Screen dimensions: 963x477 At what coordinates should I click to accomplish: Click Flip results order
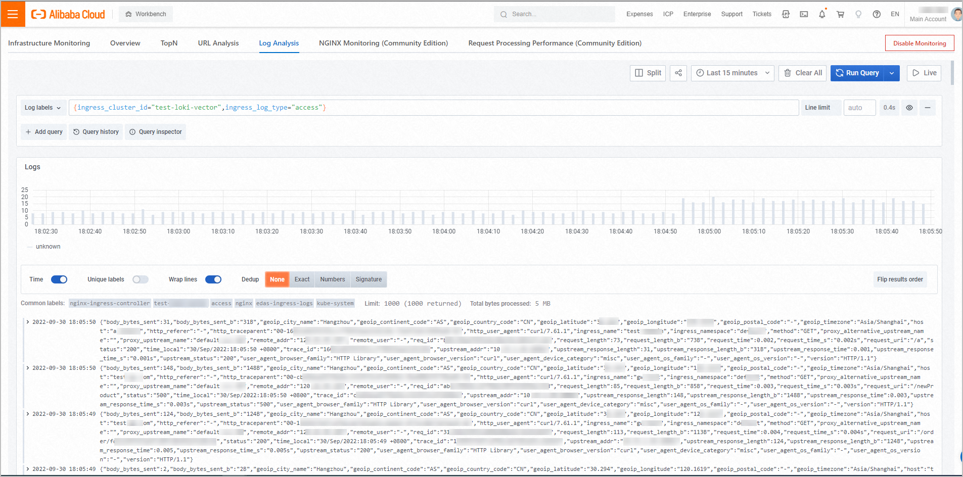[x=900, y=279]
